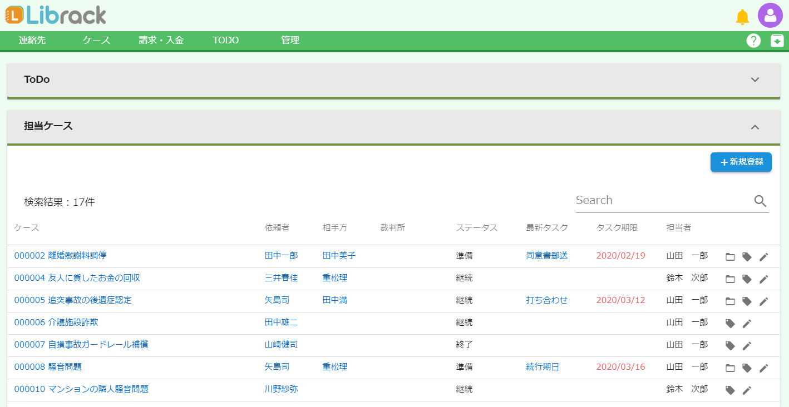Click the 新規登録 button

(x=741, y=162)
